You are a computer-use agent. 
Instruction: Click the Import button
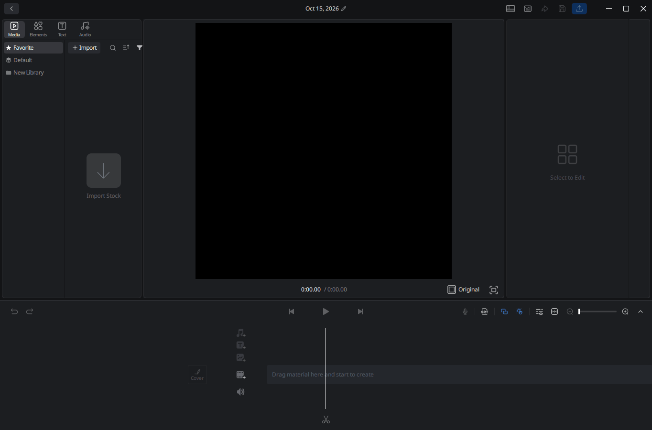point(85,48)
